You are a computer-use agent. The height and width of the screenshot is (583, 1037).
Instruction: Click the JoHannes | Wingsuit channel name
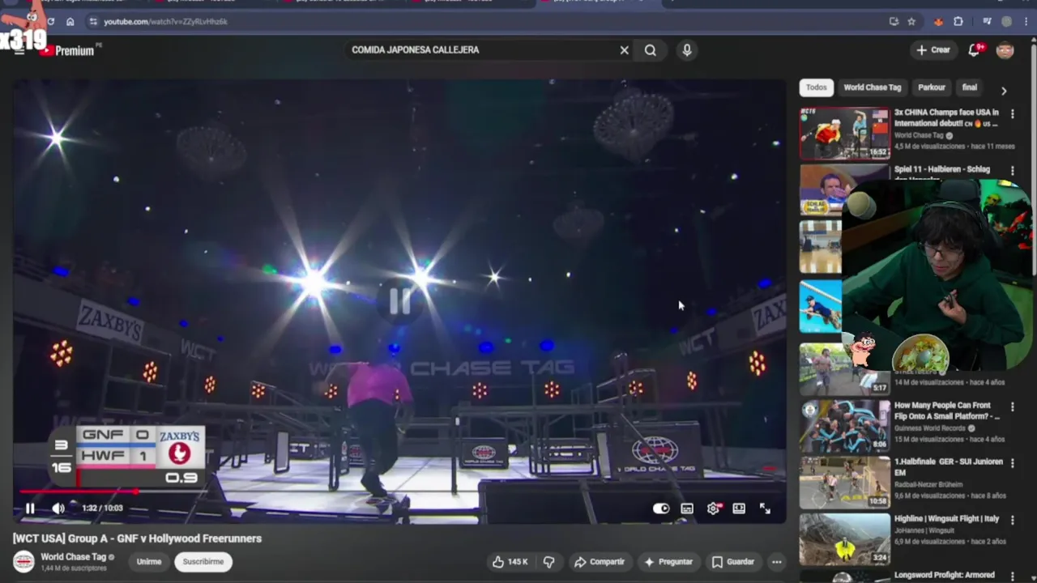point(923,531)
